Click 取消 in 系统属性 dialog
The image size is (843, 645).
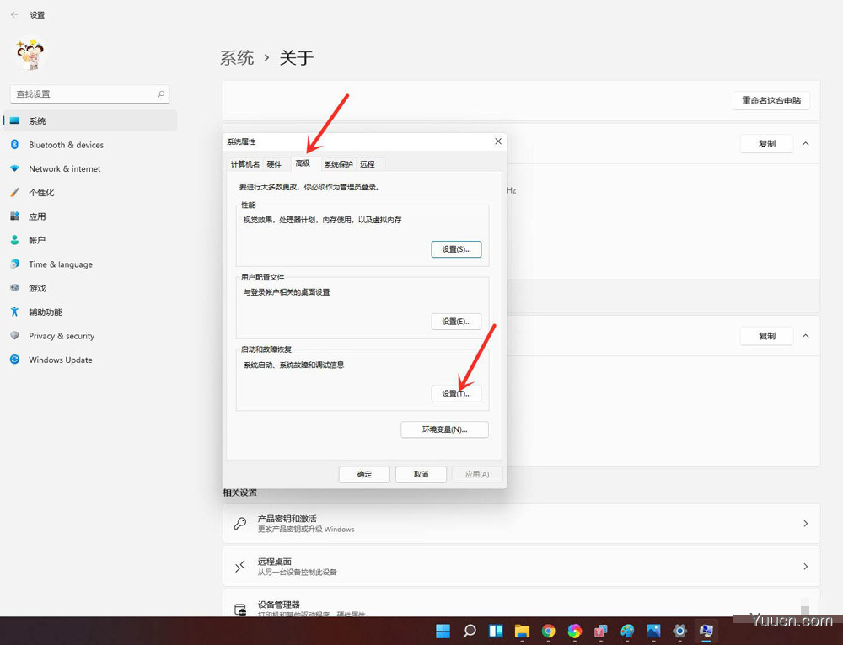421,474
